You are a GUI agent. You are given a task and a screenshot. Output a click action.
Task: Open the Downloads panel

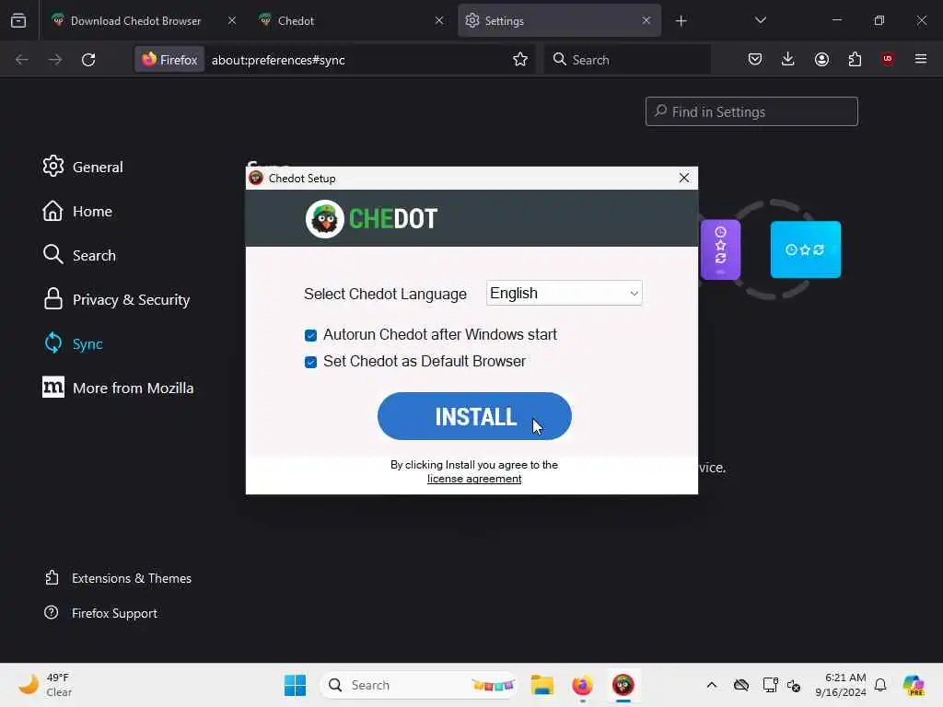[x=788, y=59]
